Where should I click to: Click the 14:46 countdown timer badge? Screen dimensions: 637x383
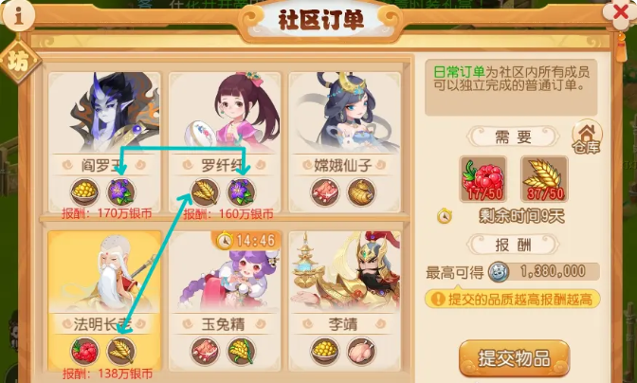246,241
